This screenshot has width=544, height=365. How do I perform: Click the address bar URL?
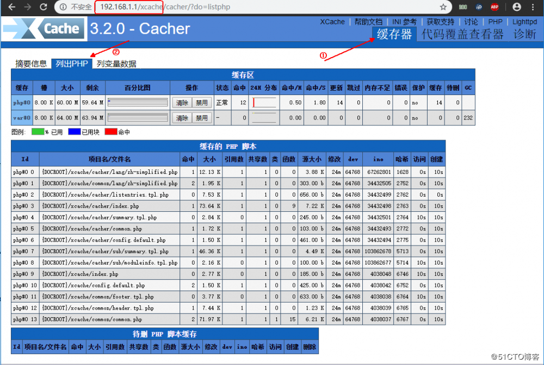165,7
